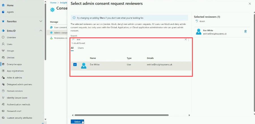The height and width of the screenshot is (124, 255).
Task: Collapse the sidebar with double chevron
Action: click(43, 123)
